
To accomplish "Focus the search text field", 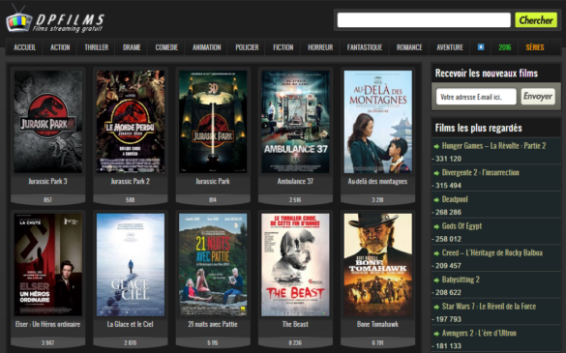I will tap(424, 20).
